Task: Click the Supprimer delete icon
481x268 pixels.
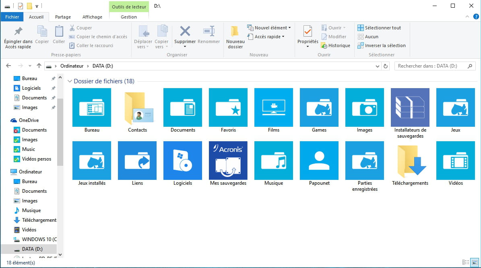Action: 185,31
